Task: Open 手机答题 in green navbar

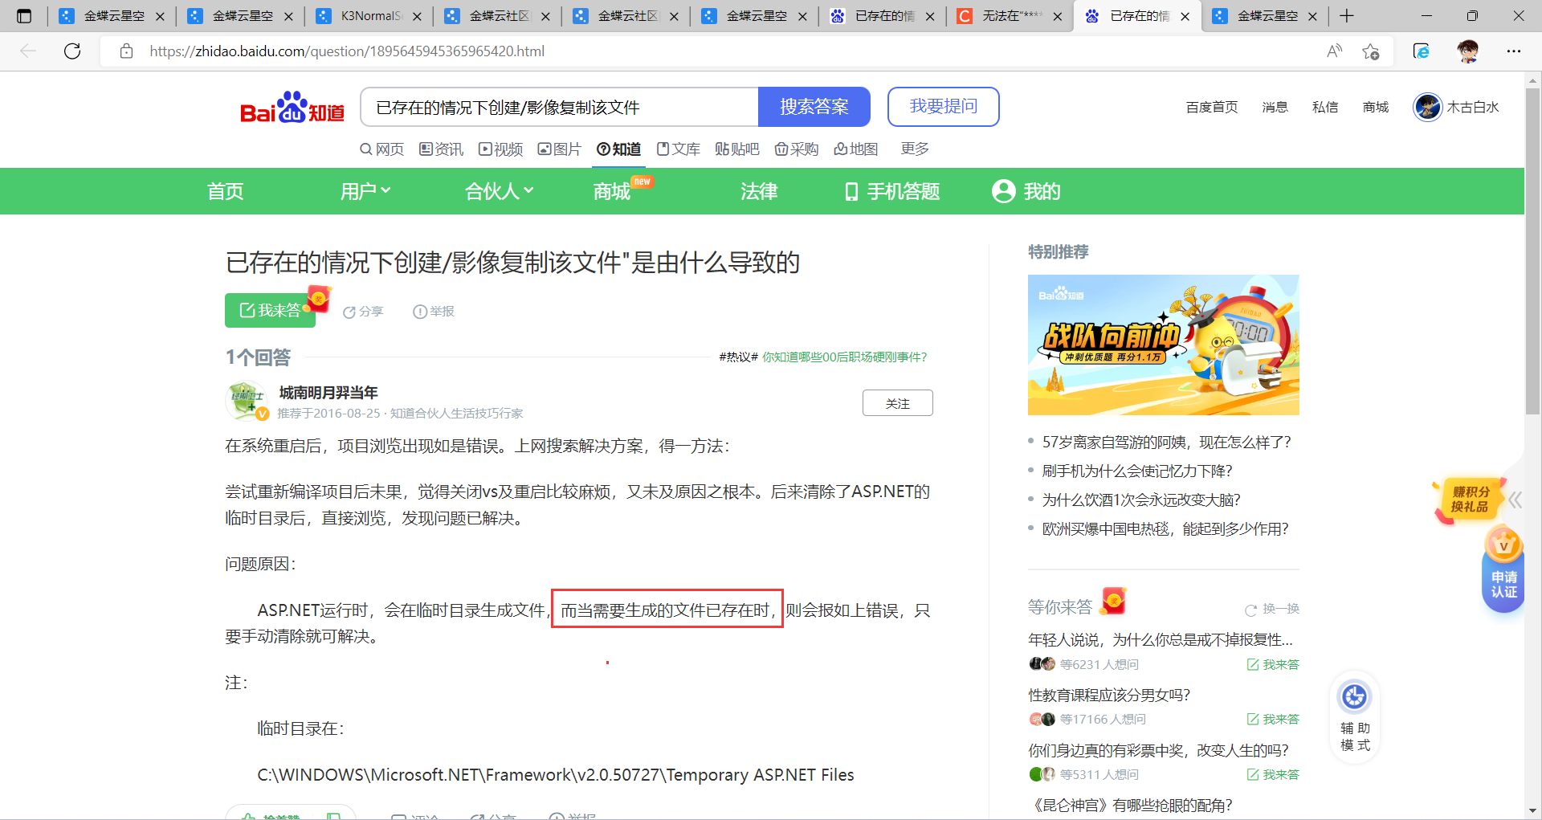Action: (x=892, y=191)
